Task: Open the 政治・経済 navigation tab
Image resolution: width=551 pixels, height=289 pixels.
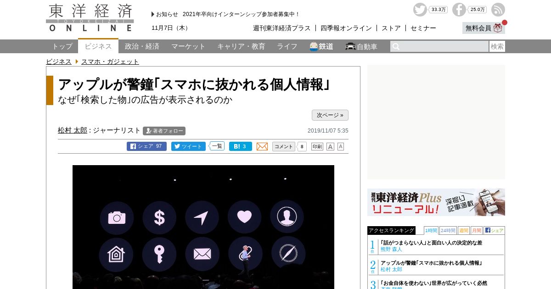Action: pyautogui.click(x=142, y=46)
